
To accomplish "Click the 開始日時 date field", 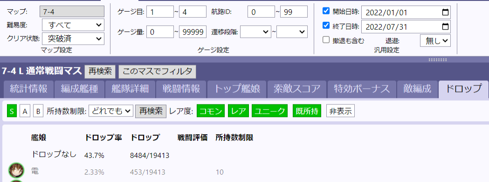I will click(406, 13).
